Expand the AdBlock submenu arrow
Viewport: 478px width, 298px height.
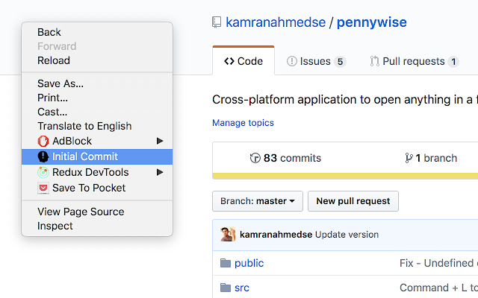159,141
